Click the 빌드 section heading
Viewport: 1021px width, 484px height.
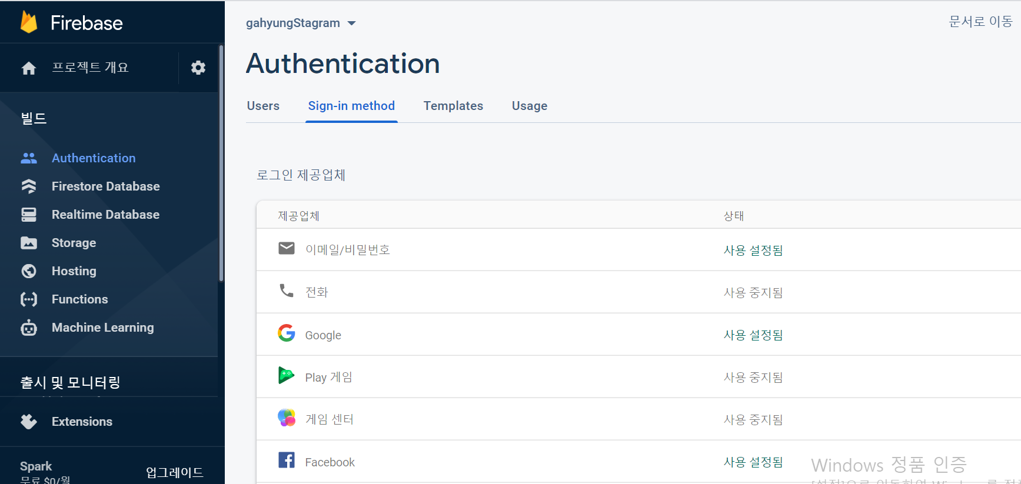(x=34, y=118)
